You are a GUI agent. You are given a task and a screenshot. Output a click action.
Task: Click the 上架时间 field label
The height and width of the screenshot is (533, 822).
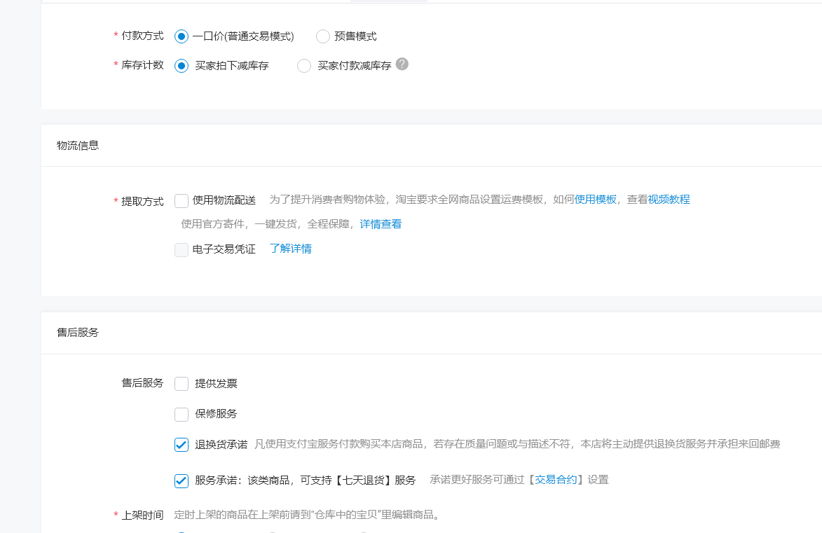[x=142, y=515]
